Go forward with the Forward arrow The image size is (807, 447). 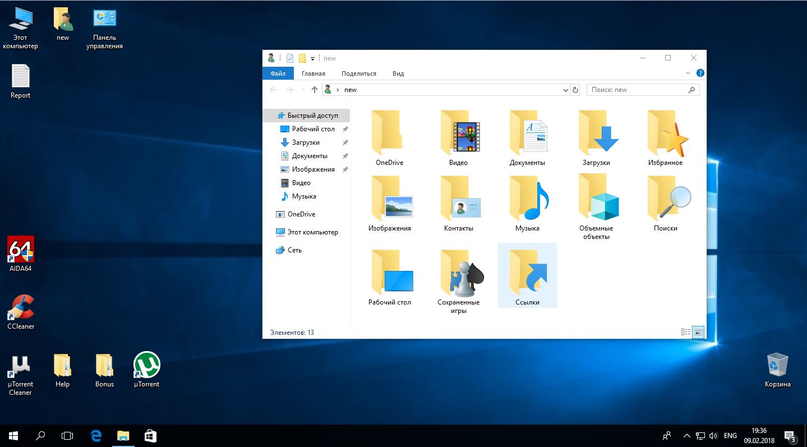coord(289,90)
